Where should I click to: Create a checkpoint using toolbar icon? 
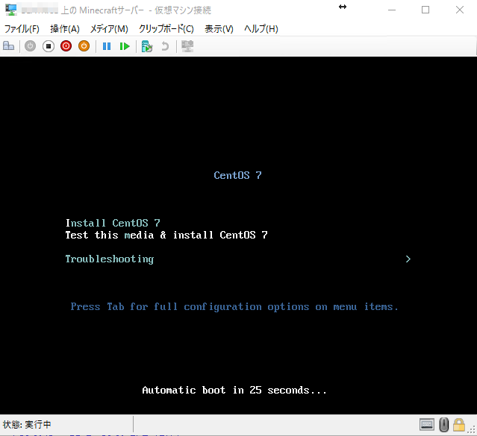click(147, 46)
